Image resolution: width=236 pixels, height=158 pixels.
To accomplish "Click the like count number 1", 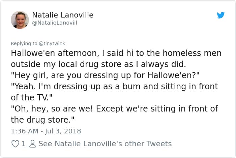I will click(23, 144).
